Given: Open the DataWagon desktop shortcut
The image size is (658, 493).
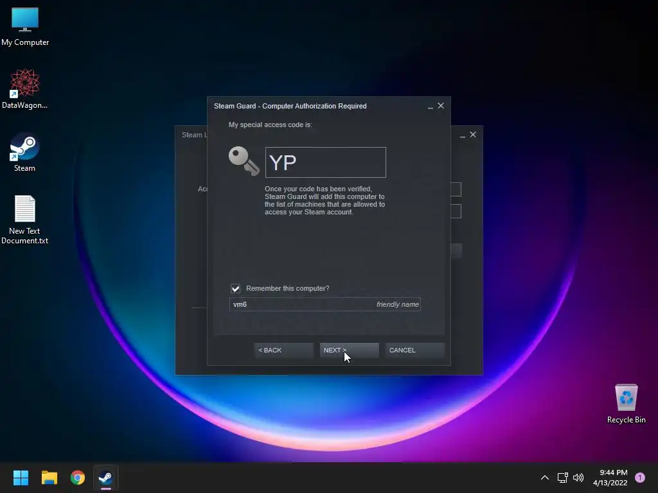Looking at the screenshot, I should 25,89.
